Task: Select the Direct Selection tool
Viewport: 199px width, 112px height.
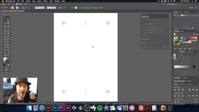Action: coord(8,21)
